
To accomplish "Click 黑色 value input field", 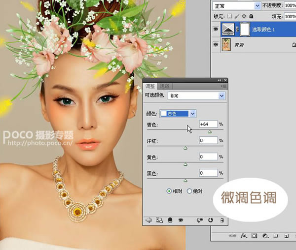I will coord(208,173).
